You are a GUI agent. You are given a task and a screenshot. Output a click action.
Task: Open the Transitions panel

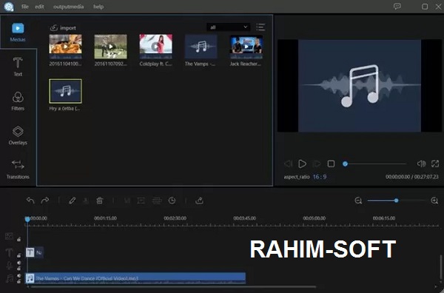tap(18, 169)
